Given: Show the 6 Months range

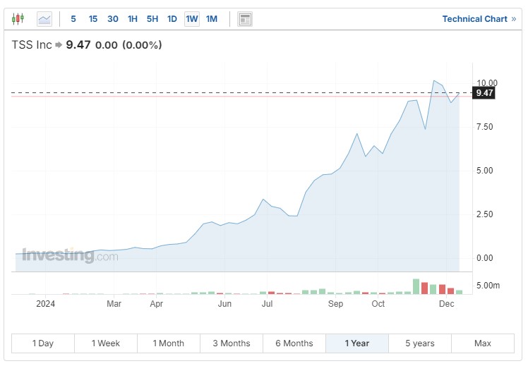Looking at the screenshot, I should click(294, 343).
